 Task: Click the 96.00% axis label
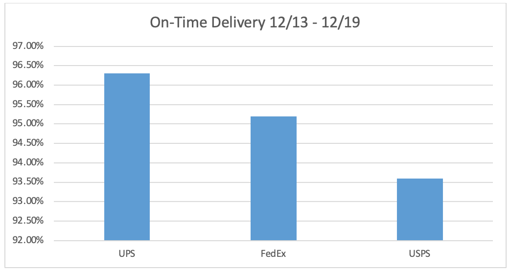27,85
